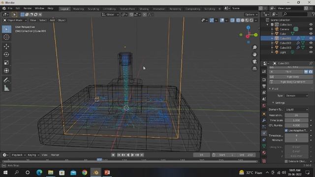This screenshot has width=315, height=177.
Task: Activate the 3D Cursor tool
Action: pyautogui.click(x=6, y=37)
